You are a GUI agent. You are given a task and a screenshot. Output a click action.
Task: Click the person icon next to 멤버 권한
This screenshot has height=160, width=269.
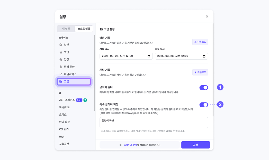[x=61, y=67]
